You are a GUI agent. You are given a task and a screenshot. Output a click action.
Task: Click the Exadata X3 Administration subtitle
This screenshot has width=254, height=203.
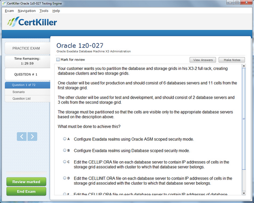tap(94, 51)
